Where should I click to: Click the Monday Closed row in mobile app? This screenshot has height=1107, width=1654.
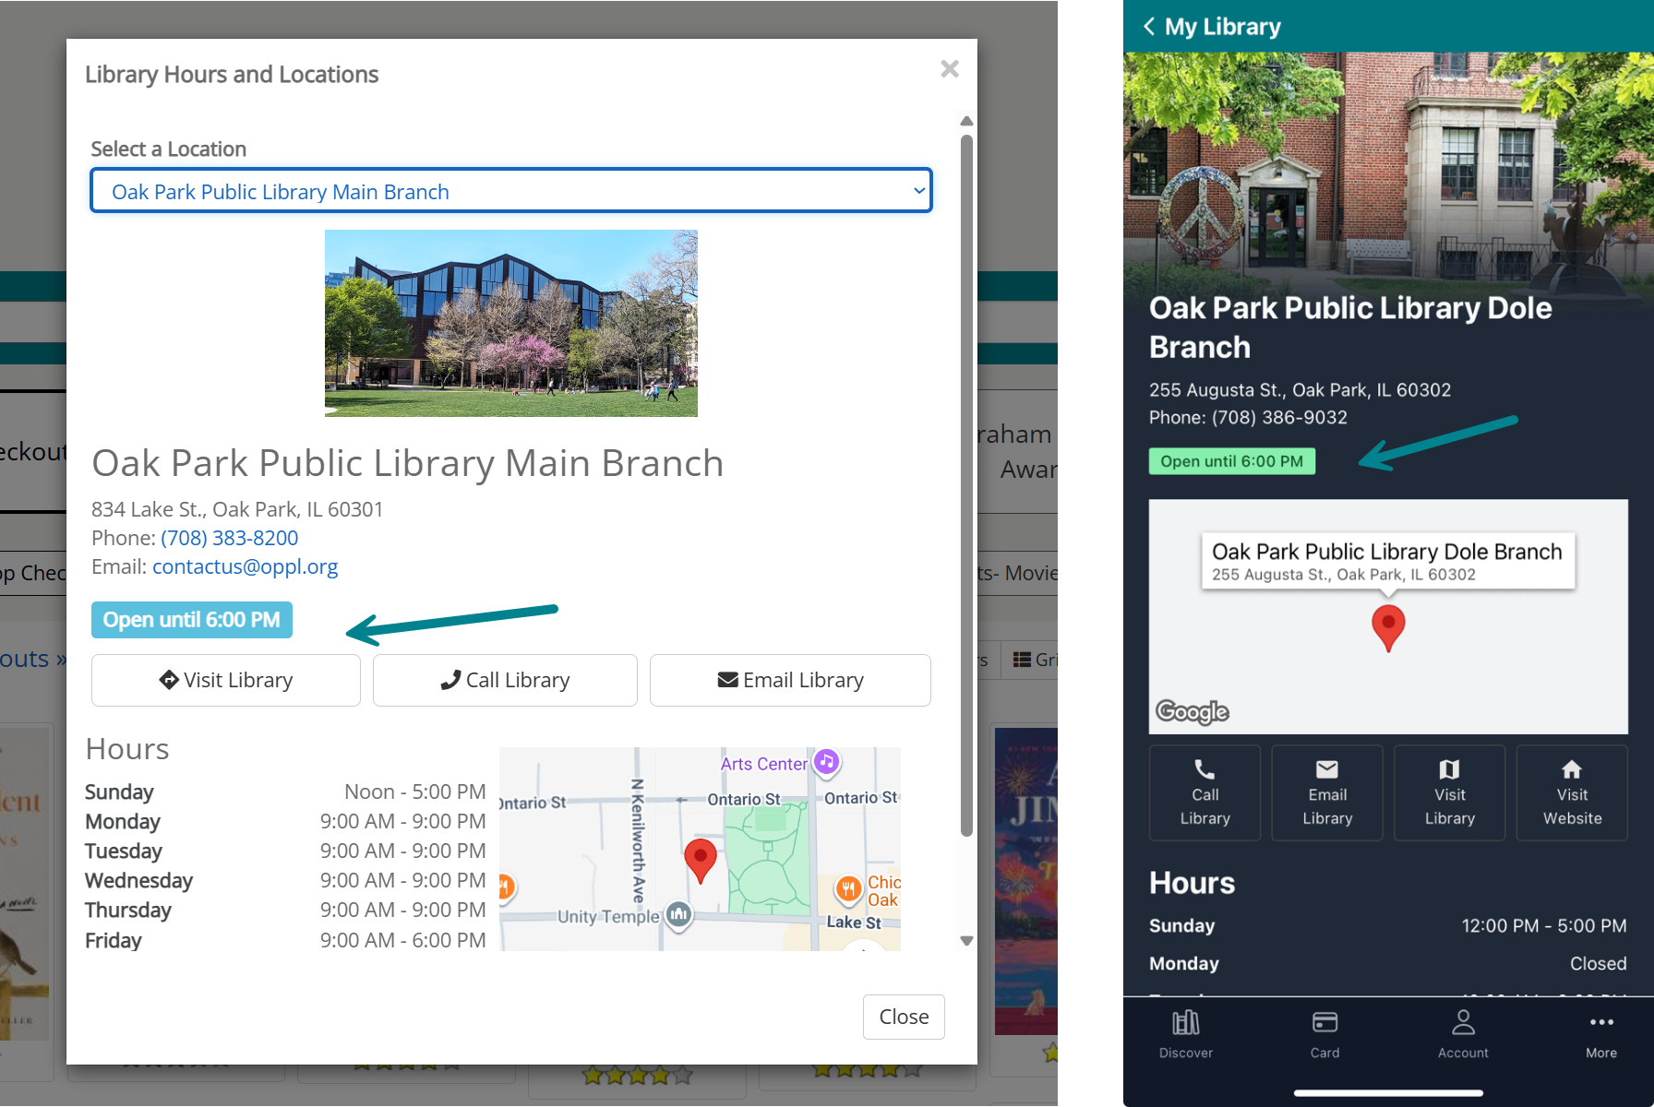(1388, 964)
